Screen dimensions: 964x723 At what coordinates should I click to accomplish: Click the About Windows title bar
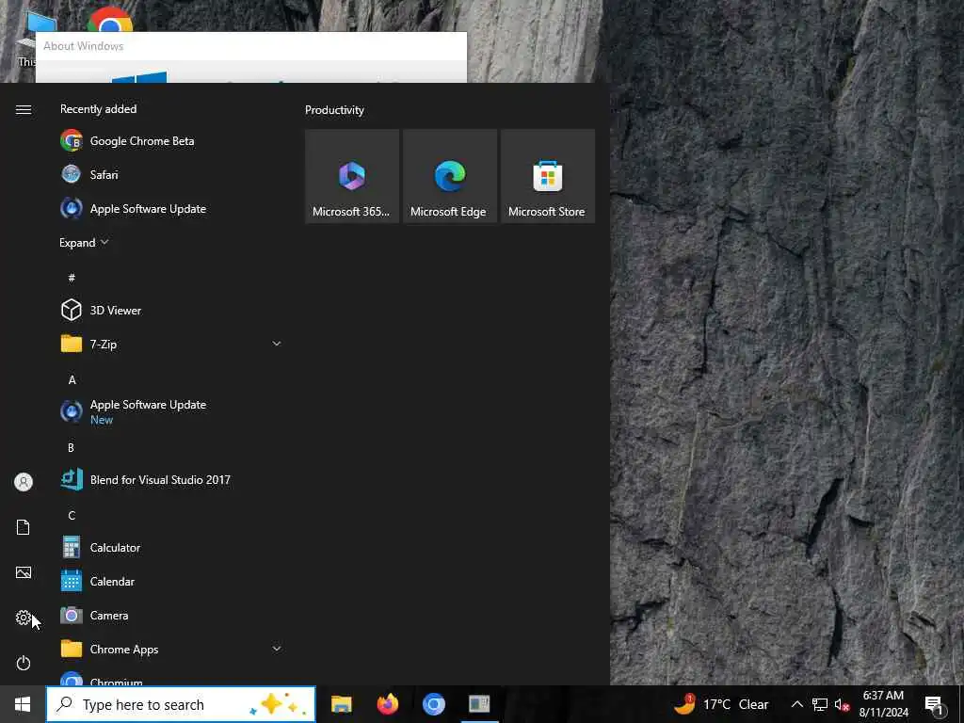[x=250, y=46]
